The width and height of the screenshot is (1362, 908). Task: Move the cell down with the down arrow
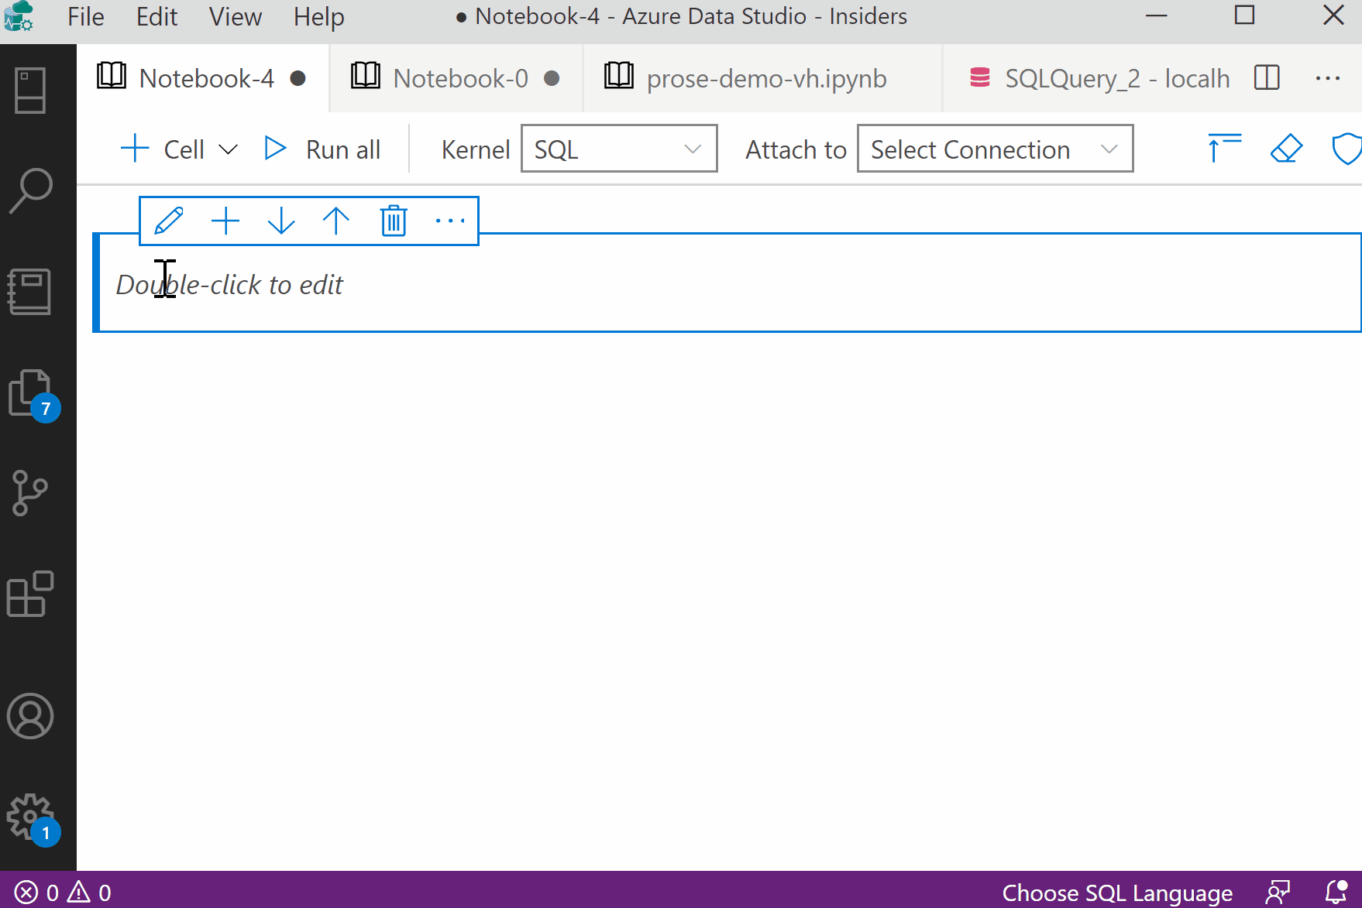point(281,221)
